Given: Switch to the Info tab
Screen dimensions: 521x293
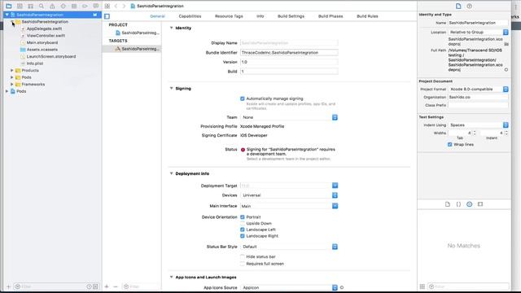Looking at the screenshot, I should [260, 16].
